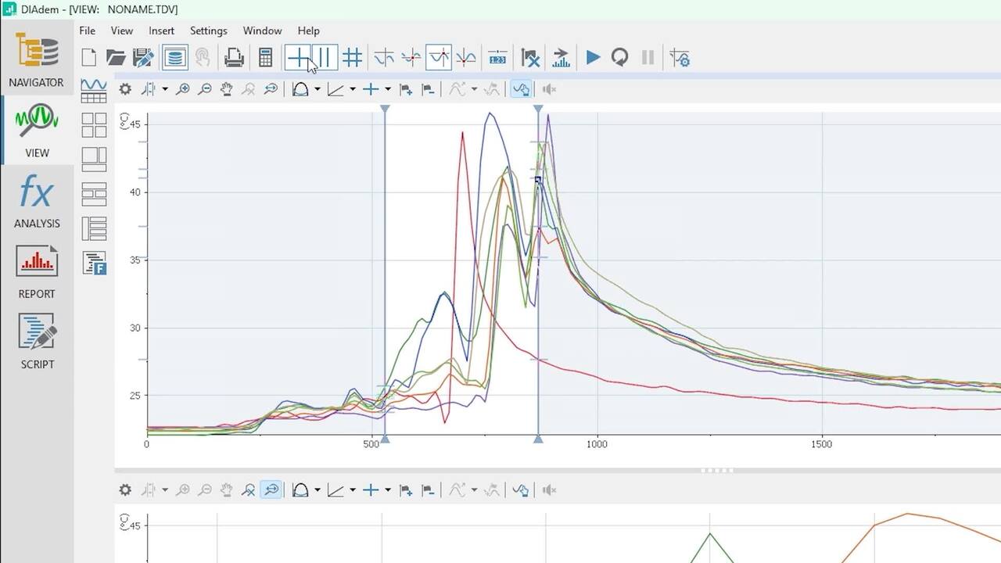
Task: Open upper chart display settings gear
Action: tap(125, 89)
